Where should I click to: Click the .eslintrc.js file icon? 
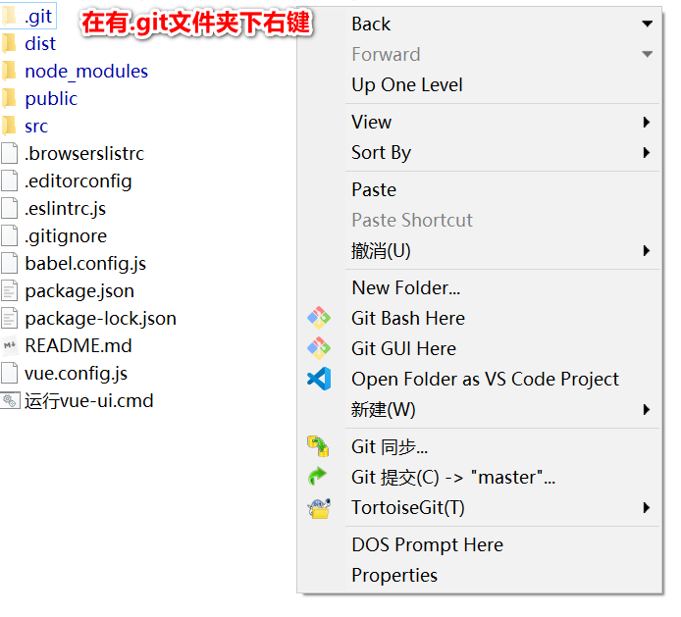point(10,208)
